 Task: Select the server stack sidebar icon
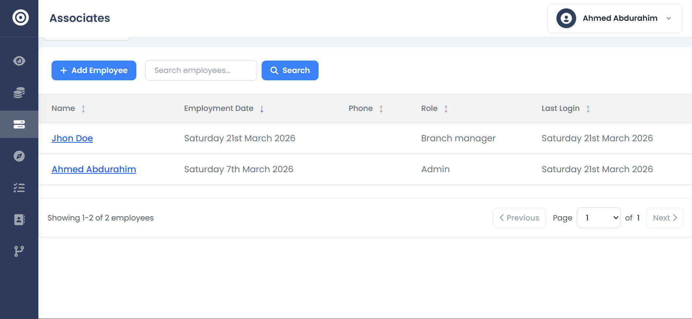coord(19,124)
